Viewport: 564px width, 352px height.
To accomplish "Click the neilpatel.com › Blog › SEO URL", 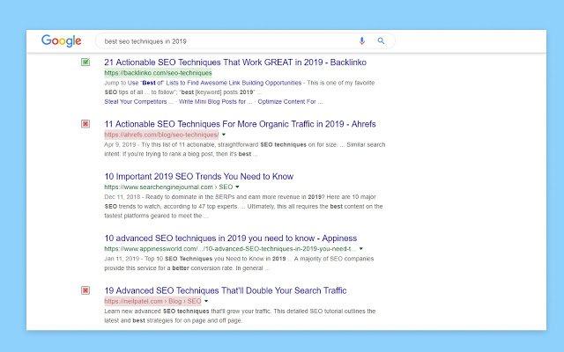I will pyautogui.click(x=152, y=301).
